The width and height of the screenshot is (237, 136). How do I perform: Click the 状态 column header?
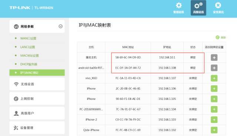[193, 47]
